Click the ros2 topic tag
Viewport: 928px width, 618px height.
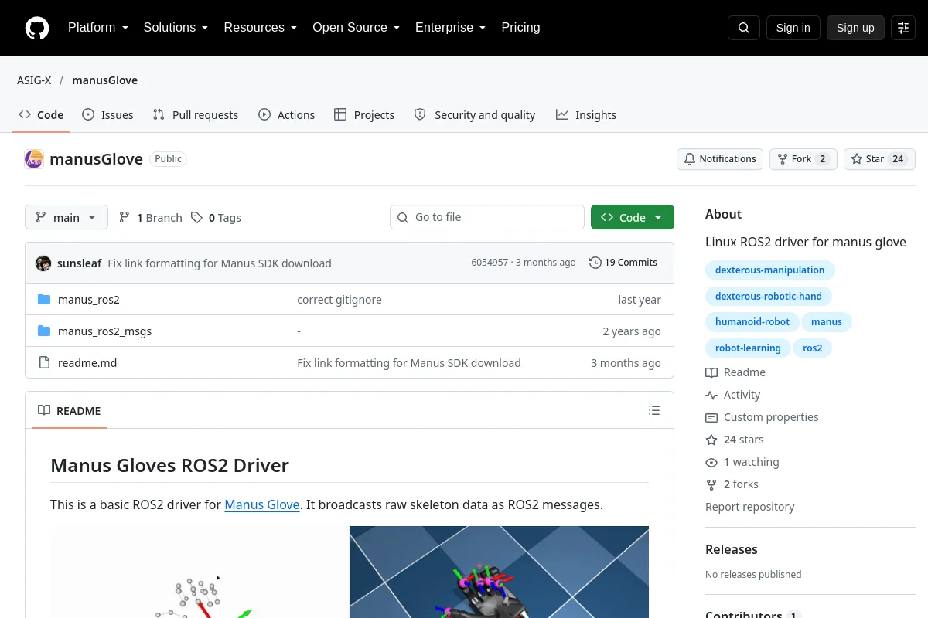pos(813,348)
